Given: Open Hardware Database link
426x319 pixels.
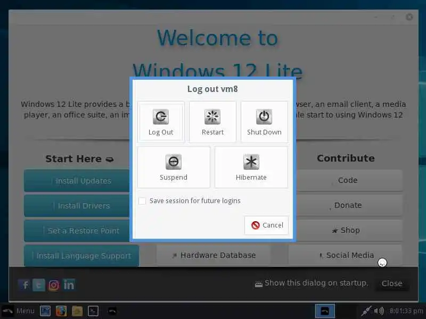Looking at the screenshot, I should 214,255.
